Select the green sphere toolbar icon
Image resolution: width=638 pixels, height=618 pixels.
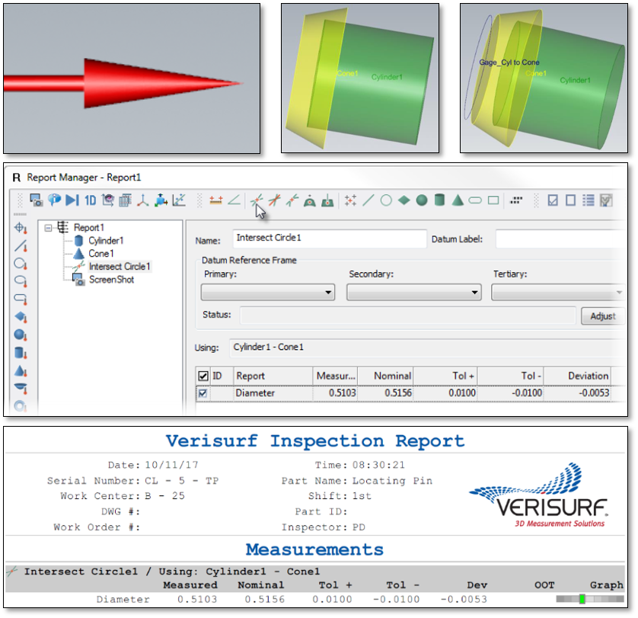[422, 200]
